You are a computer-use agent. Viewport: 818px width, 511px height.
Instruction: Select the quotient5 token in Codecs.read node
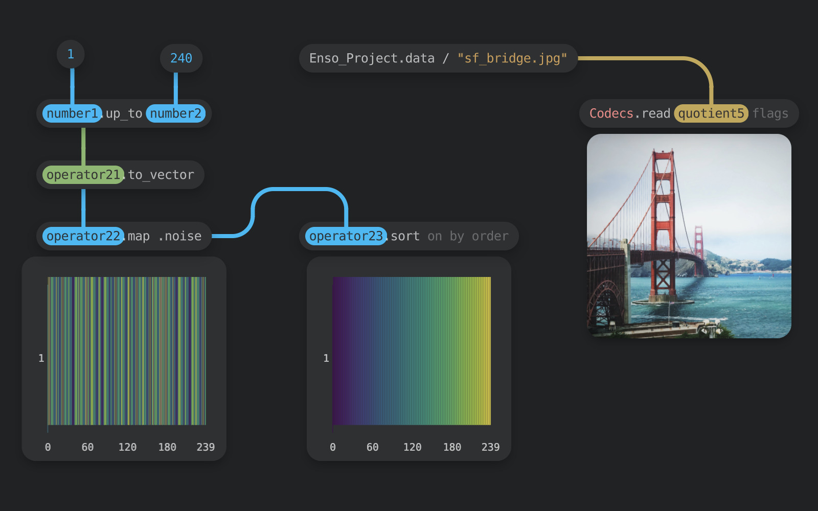point(711,113)
